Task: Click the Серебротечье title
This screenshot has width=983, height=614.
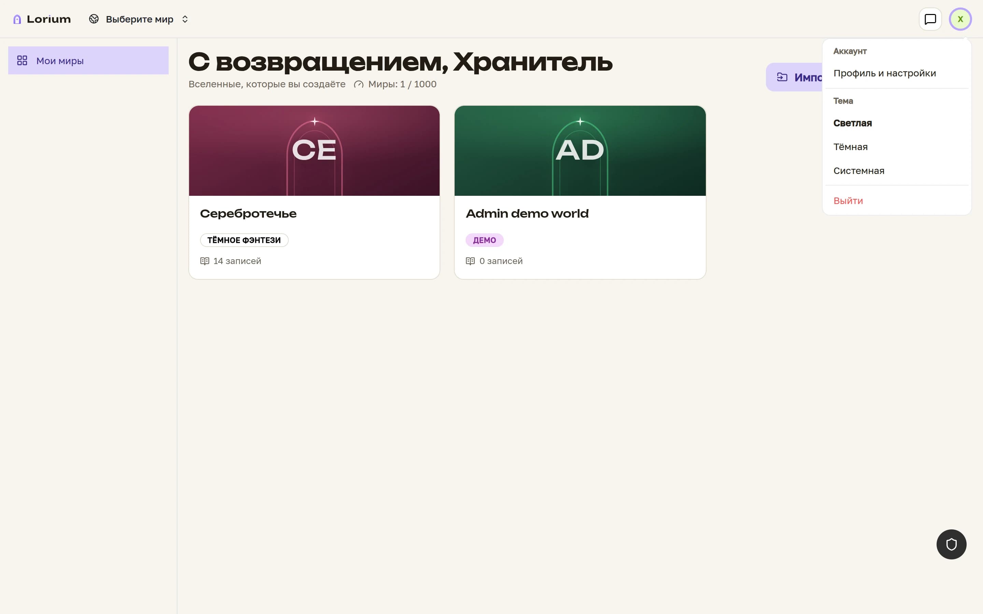Action: (248, 214)
